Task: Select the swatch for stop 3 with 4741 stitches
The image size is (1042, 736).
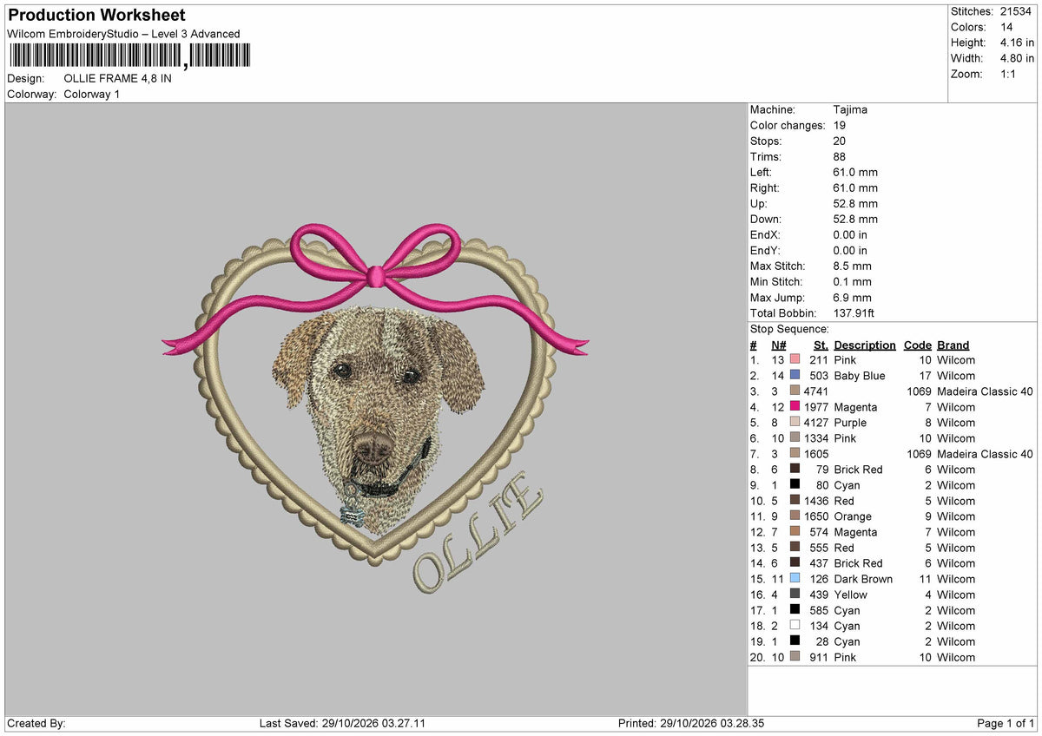Action: tap(795, 391)
